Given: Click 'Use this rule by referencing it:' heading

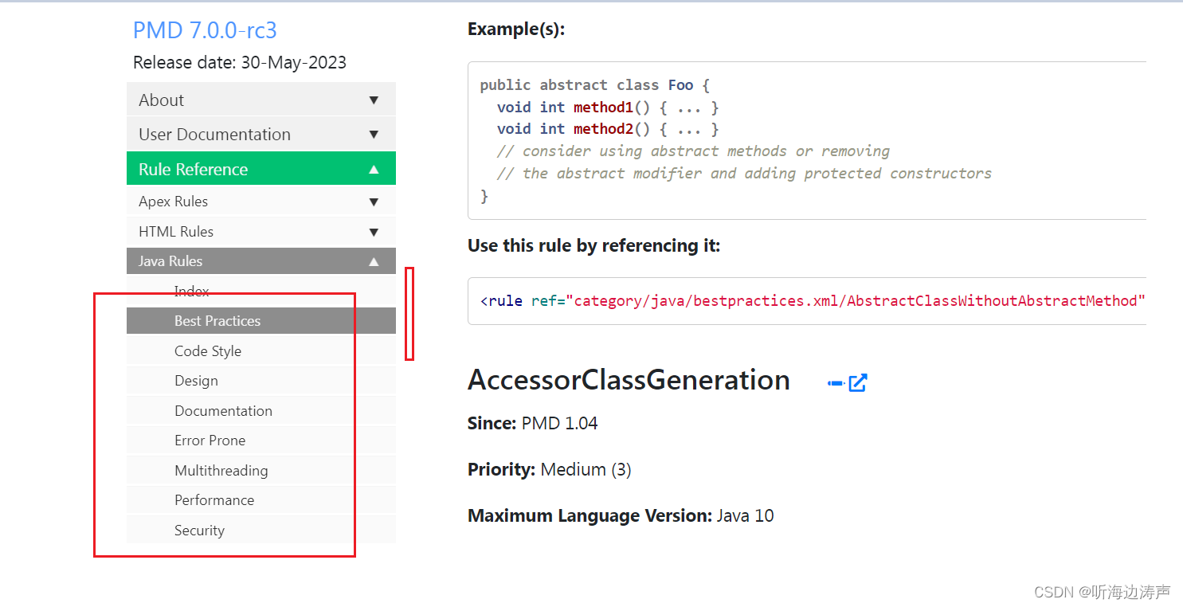Looking at the screenshot, I should (x=593, y=246).
